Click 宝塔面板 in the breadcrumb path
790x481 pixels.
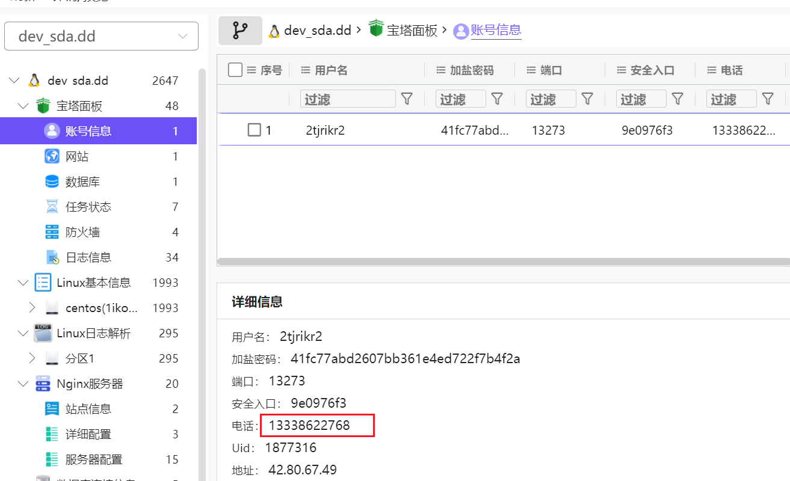tap(412, 31)
